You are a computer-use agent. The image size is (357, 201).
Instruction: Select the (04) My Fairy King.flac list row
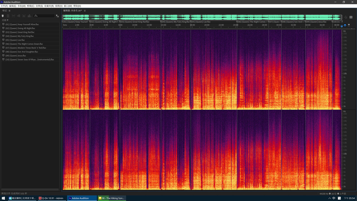[30, 36]
